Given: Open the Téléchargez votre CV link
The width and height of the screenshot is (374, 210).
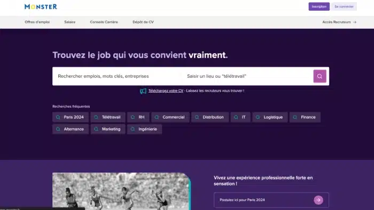Looking at the screenshot, I should (x=166, y=91).
